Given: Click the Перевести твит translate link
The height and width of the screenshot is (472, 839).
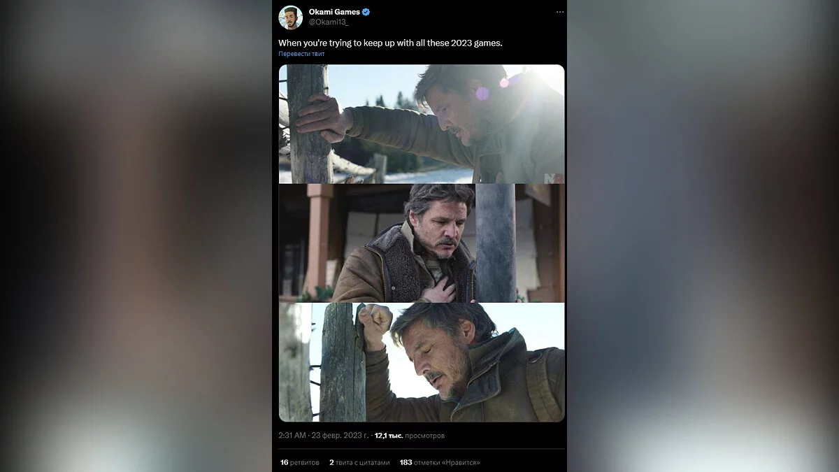Looking at the screenshot, I should 300,54.
